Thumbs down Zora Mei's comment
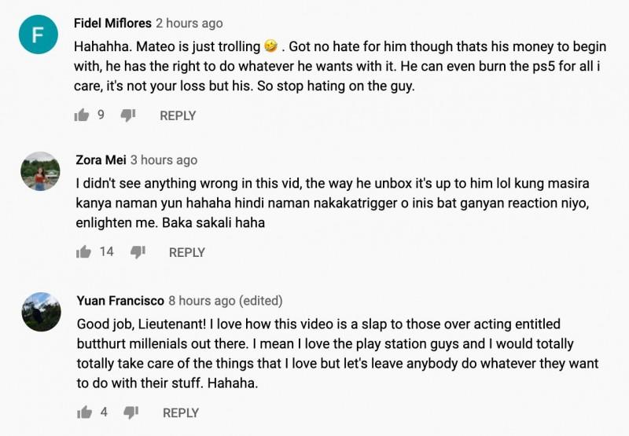 [x=138, y=252]
